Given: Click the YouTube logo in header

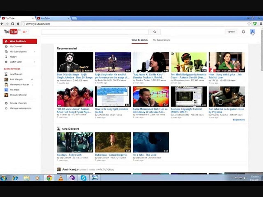Looking at the screenshot, I should click(x=11, y=32).
